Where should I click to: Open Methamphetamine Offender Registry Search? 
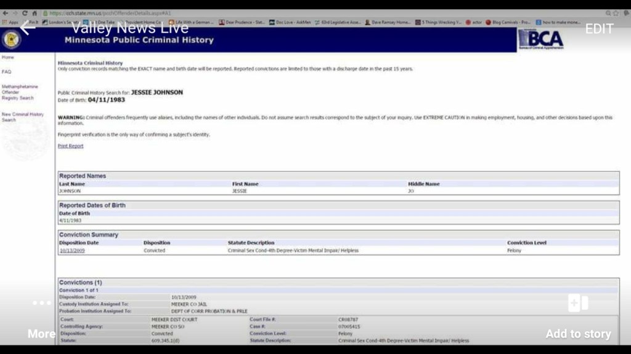pos(20,92)
